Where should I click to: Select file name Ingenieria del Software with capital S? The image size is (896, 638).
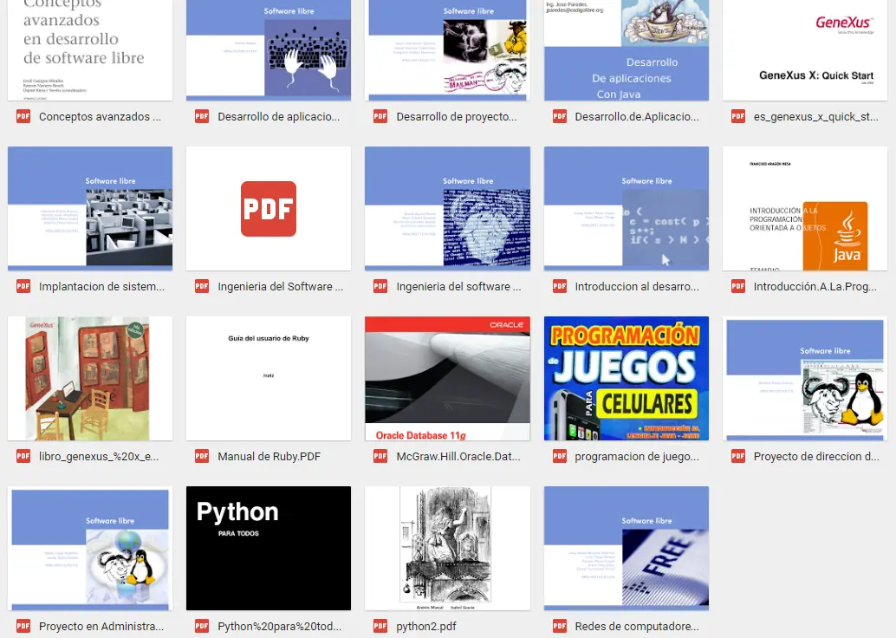tap(281, 286)
